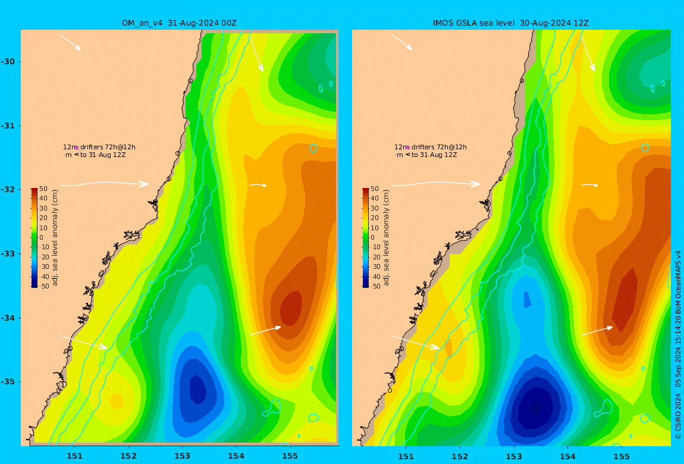Click longitude 155 under the right map
Viewport: 684px width, 464px height.
pyautogui.click(x=622, y=456)
